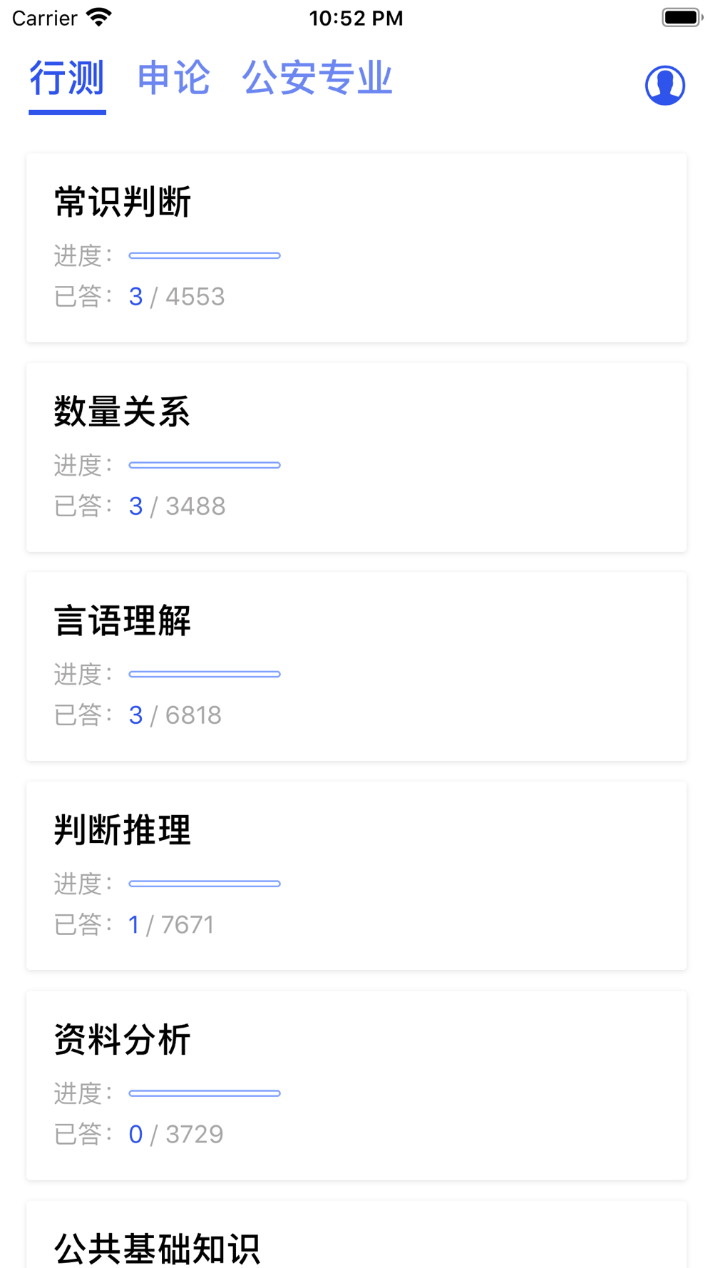Tap the 1 / 7671 answered count
This screenshot has height=1268, width=713.
click(x=171, y=925)
